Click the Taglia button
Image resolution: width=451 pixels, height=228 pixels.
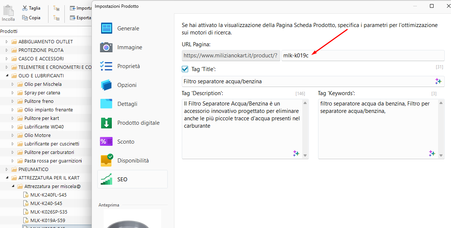coord(31,8)
